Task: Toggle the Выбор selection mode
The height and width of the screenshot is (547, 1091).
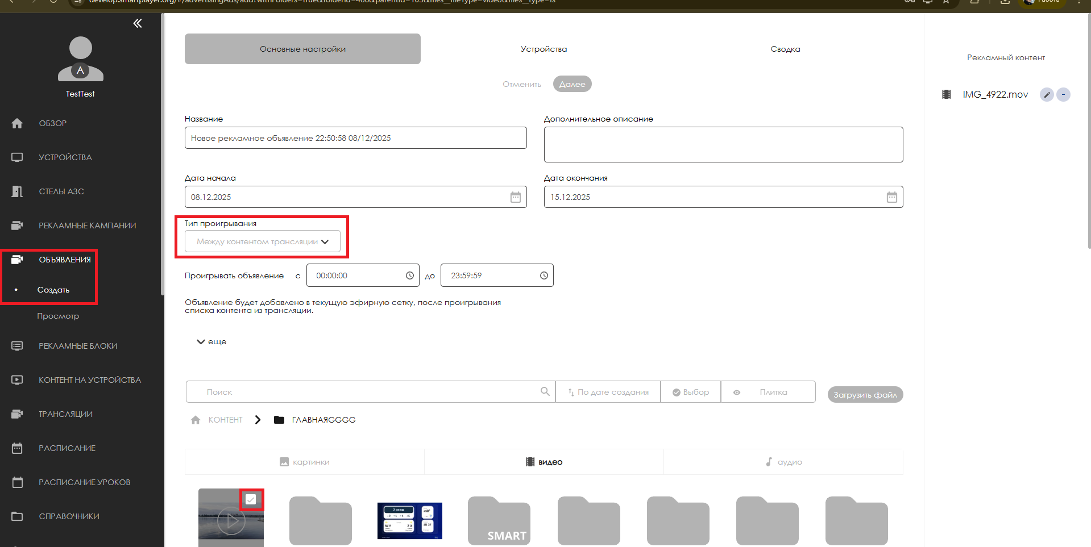Action: coord(690,392)
